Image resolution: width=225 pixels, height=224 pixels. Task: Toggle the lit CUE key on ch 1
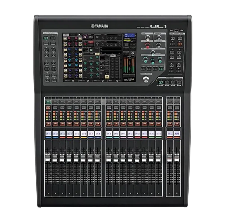pyautogui.click(x=48, y=108)
